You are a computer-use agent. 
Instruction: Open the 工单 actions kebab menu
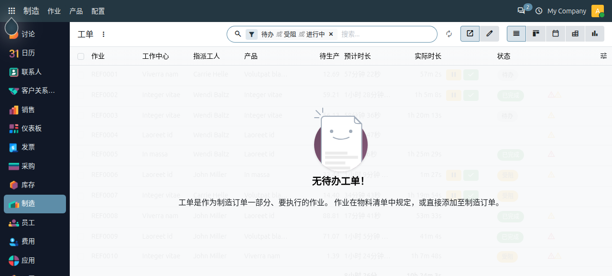pyautogui.click(x=103, y=34)
